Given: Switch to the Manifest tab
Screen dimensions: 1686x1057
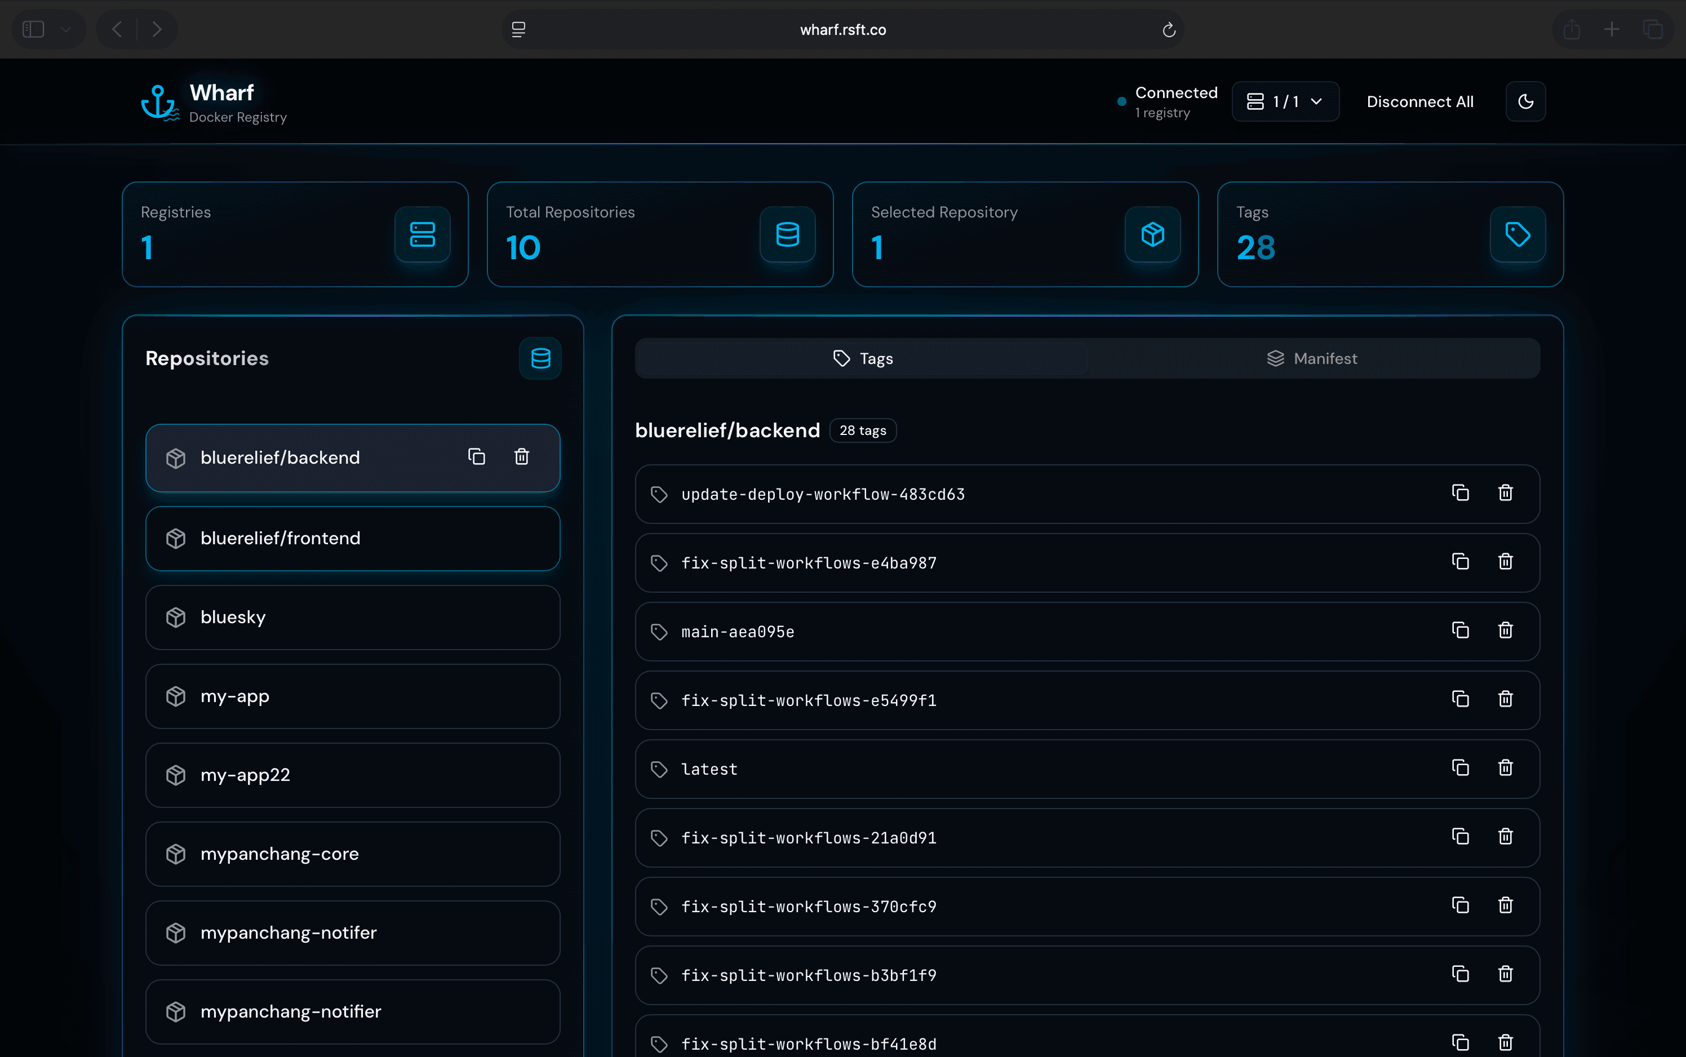Looking at the screenshot, I should (1313, 358).
